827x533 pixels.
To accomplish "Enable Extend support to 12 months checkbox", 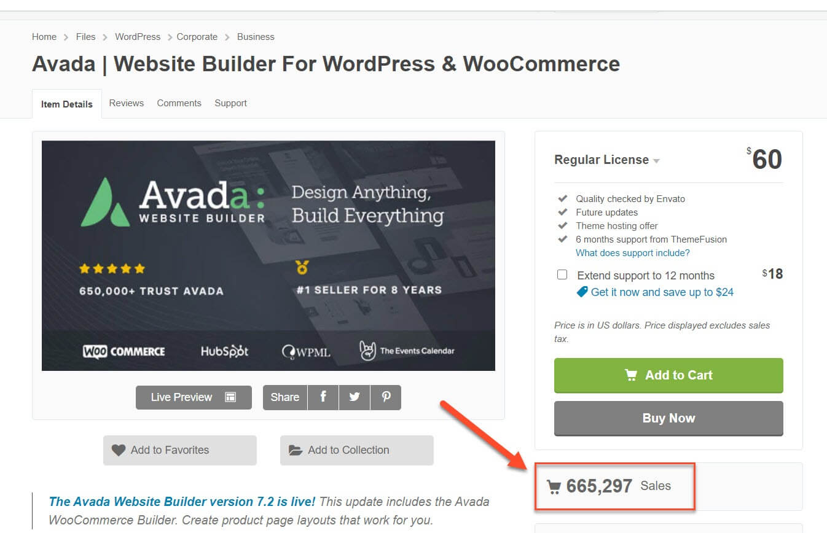I will pyautogui.click(x=562, y=274).
